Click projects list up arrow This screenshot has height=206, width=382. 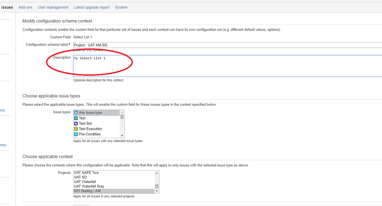point(157,173)
